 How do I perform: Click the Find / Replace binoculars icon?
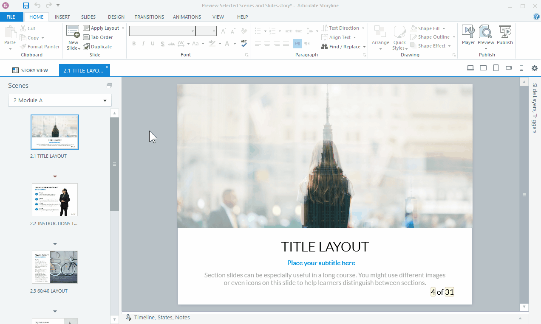325,47
